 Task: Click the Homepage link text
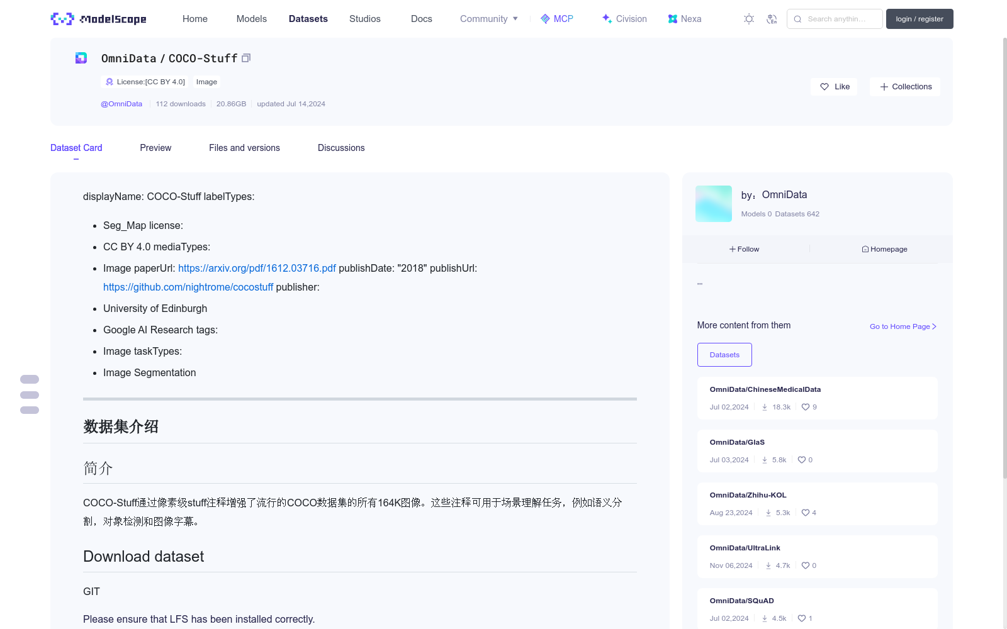click(x=889, y=249)
